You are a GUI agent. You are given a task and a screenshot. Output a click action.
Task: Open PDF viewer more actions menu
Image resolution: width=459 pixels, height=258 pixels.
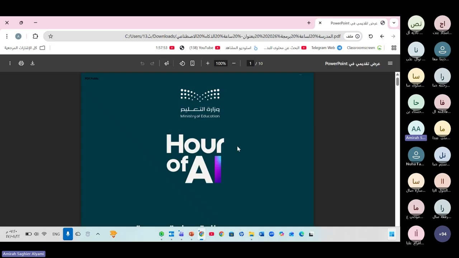(x=10, y=63)
